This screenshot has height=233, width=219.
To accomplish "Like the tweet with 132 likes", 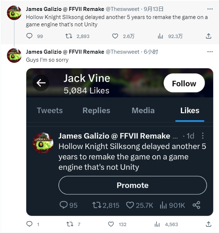I will (111, 224).
